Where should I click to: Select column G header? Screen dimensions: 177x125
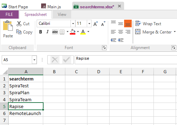[x=165, y=71]
